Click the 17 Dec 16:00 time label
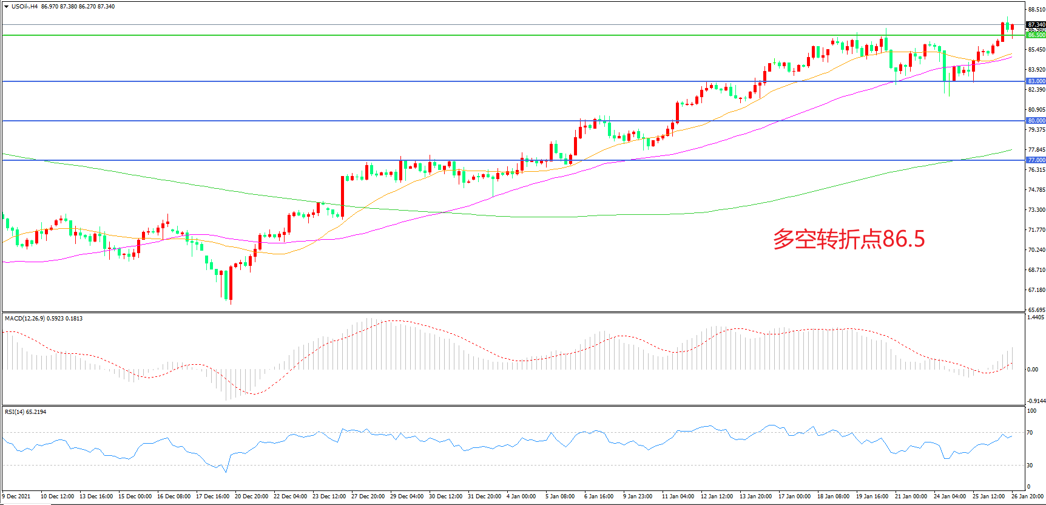Screen dimensions: 1046x505 coord(212,497)
